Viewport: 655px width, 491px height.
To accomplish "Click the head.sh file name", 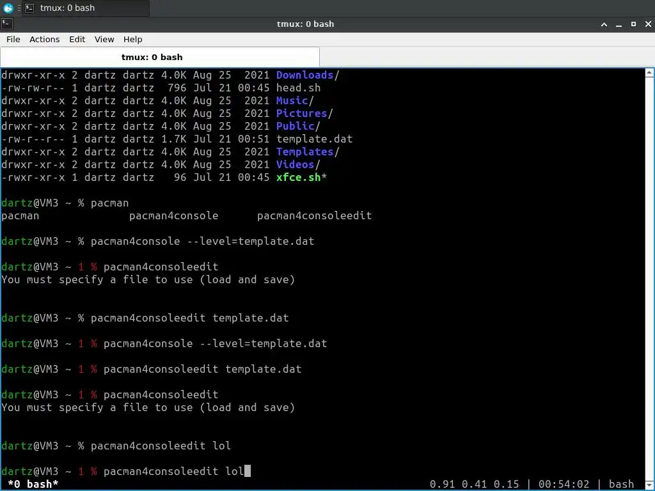I will point(298,88).
